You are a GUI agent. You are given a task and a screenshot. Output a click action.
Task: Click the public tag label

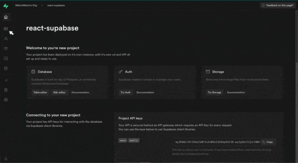[x=134, y=141]
